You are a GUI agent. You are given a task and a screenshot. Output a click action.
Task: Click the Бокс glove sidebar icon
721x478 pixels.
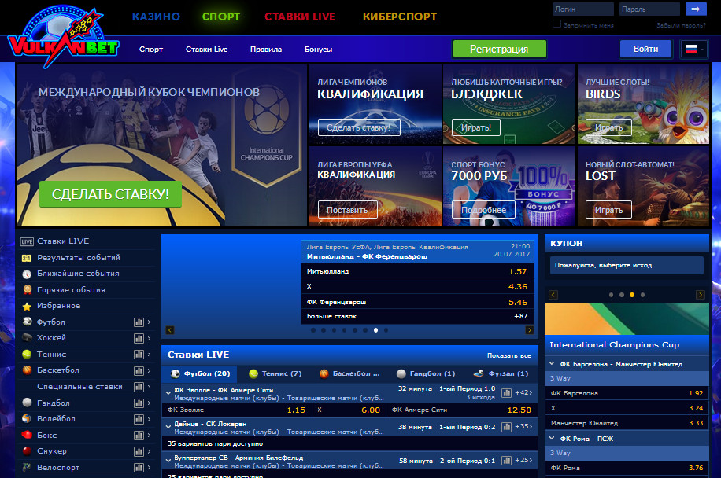[x=27, y=435]
